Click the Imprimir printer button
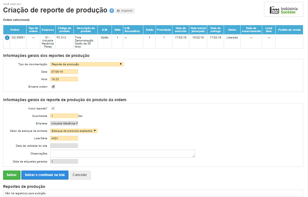The width and height of the screenshot is (308, 197). tap(125, 11)
